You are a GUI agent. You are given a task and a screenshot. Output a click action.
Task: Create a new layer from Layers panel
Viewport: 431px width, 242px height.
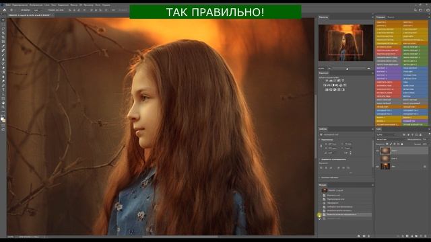click(x=421, y=236)
